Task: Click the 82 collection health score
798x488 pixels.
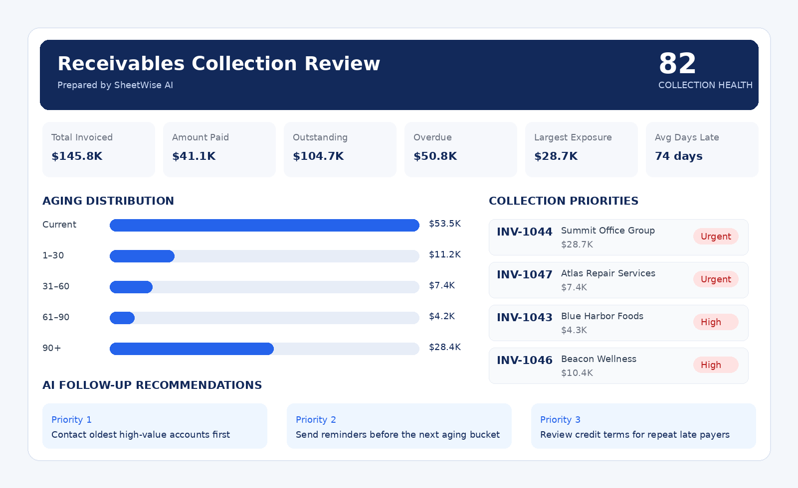Action: (677, 64)
